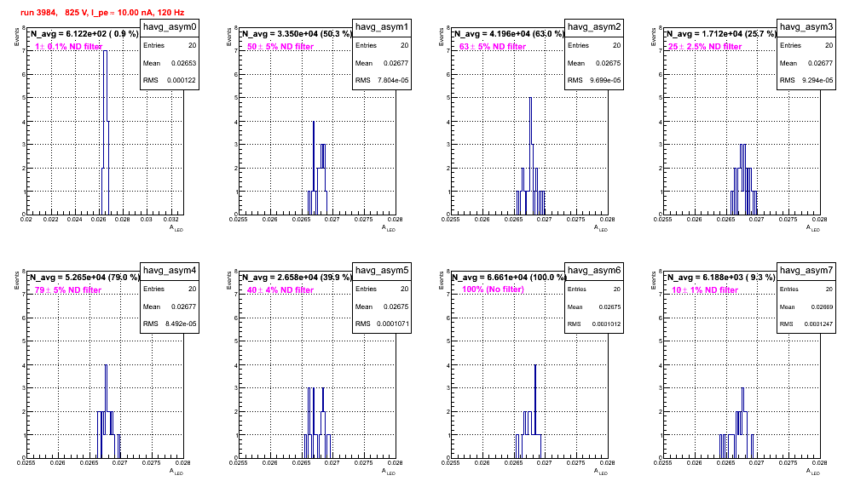Click the 'N_avg = 3.350e+04' label
Image resolution: width=849 pixels, height=487 pixels.
coord(297,33)
